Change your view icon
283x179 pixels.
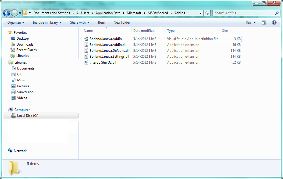pos(249,23)
